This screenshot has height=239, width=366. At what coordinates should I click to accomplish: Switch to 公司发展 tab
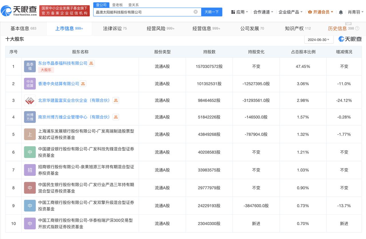click(x=252, y=28)
